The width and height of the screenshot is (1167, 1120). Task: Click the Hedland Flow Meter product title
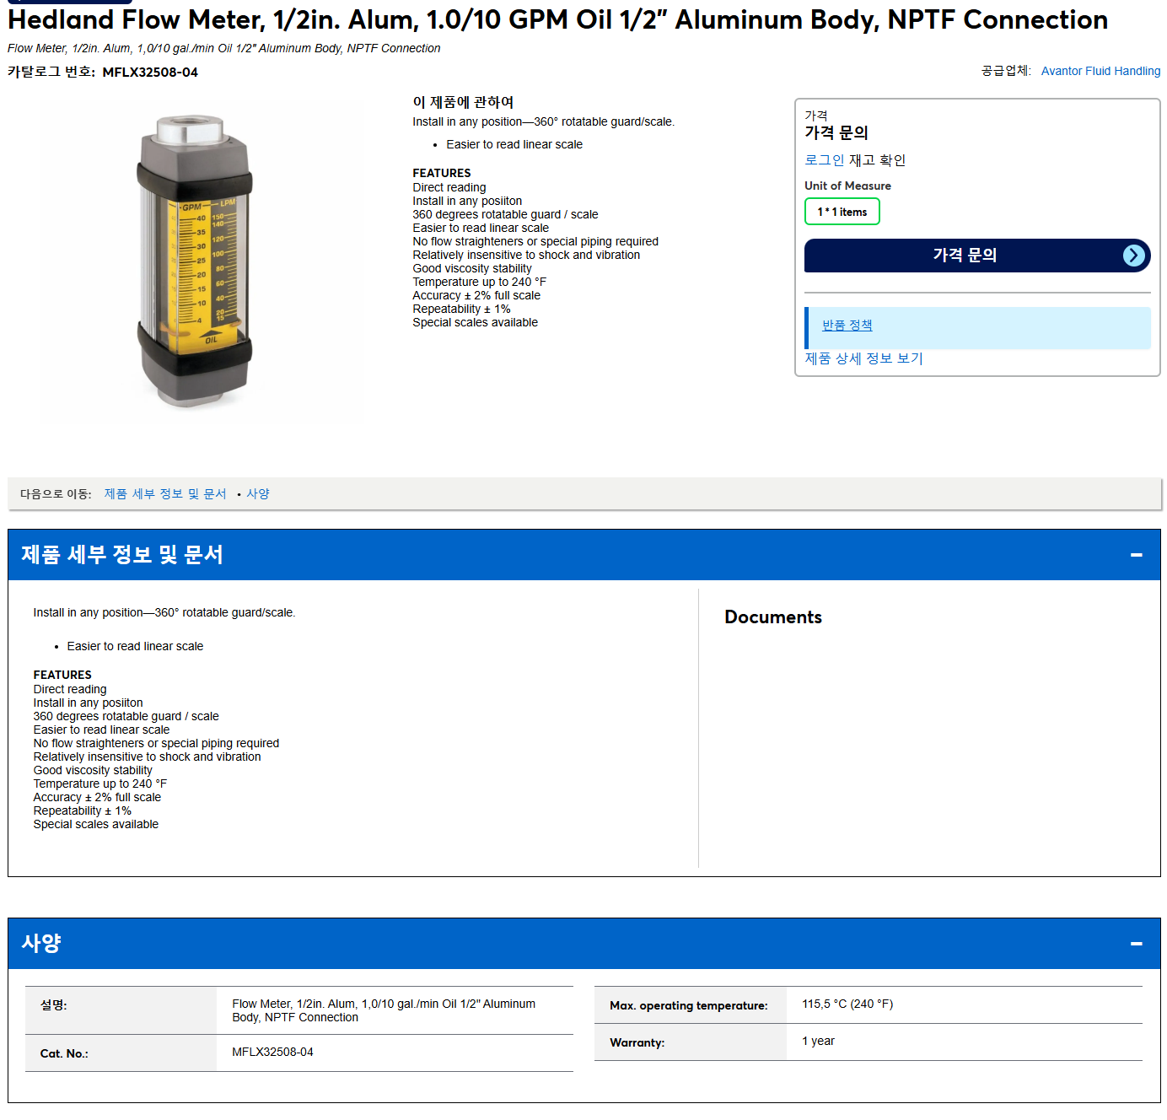pos(557,19)
